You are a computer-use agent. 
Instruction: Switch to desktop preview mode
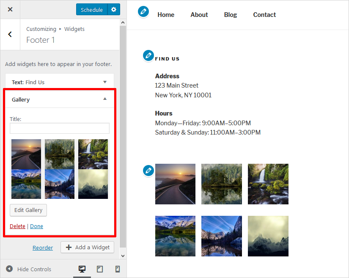82,269
